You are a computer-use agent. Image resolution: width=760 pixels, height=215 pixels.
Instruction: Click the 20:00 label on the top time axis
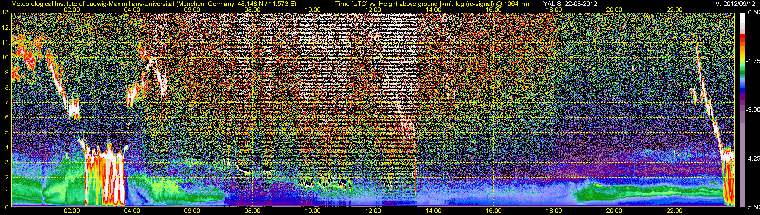click(614, 10)
